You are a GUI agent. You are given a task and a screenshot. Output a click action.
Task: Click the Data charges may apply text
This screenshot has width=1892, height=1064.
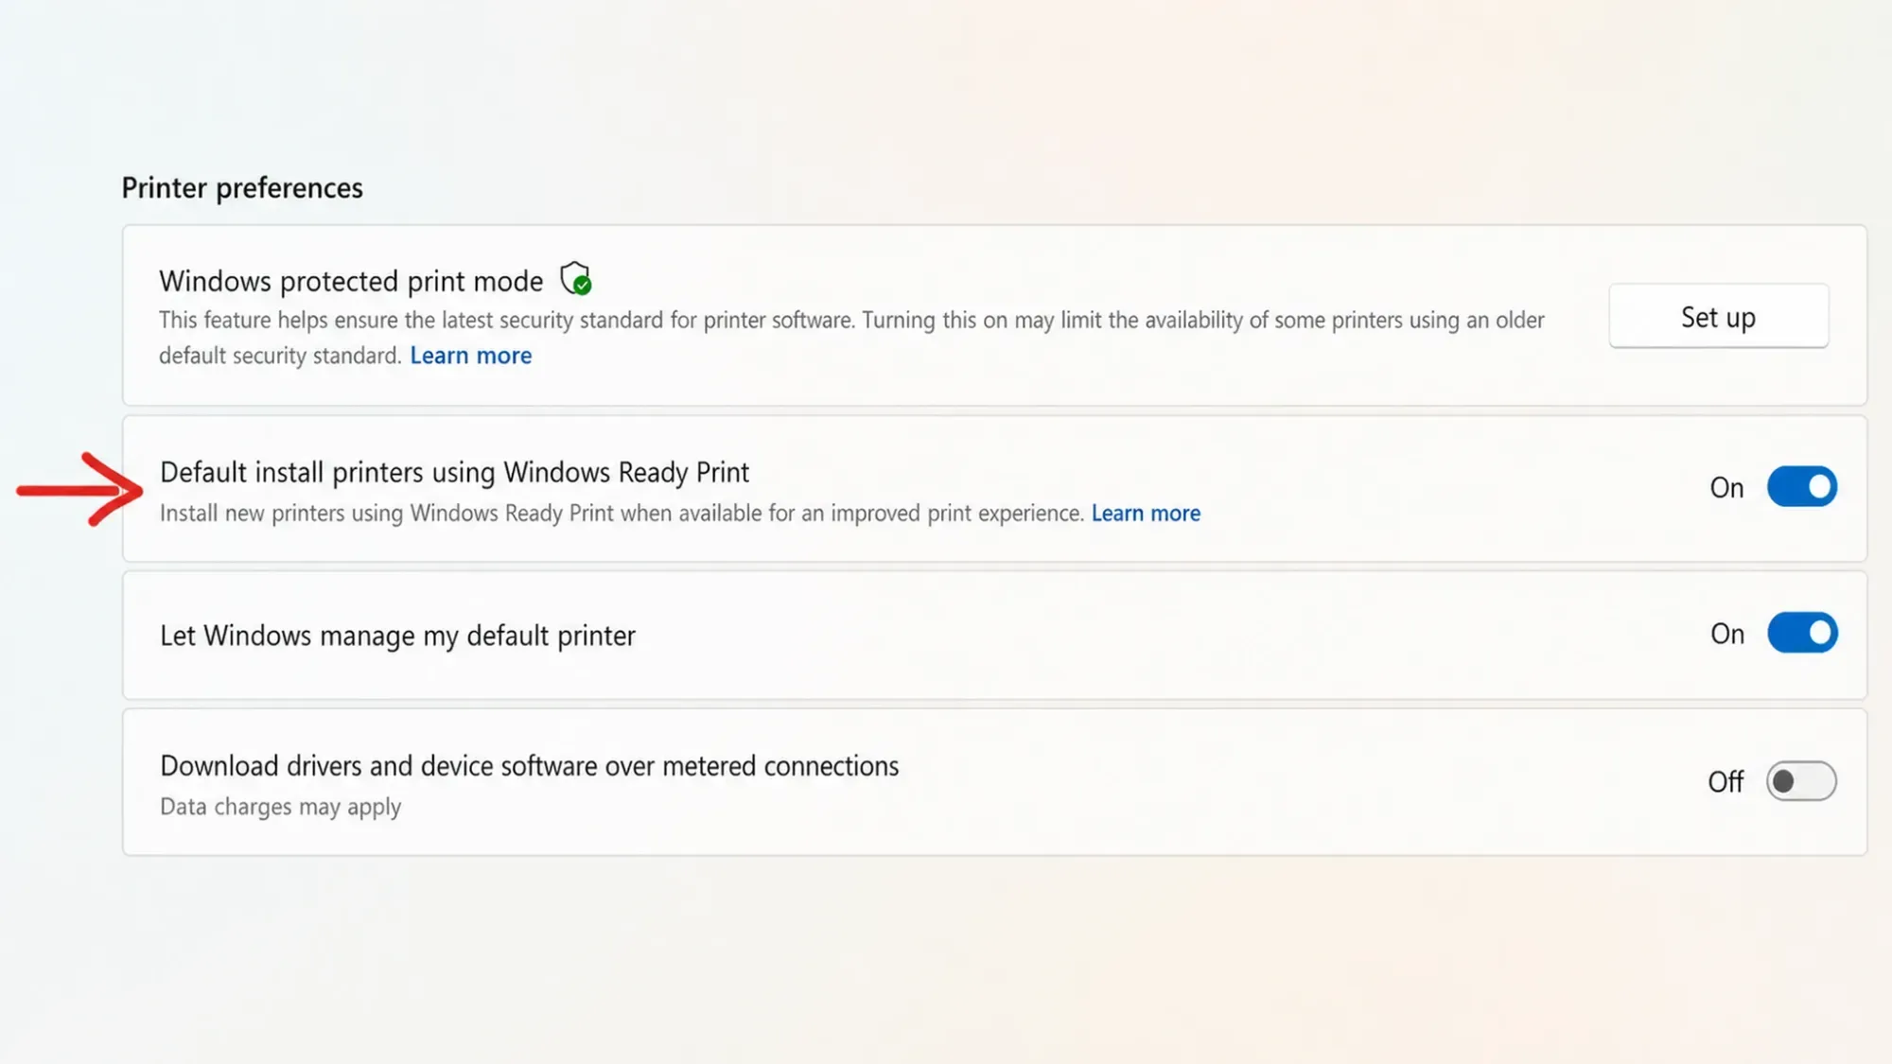point(280,807)
